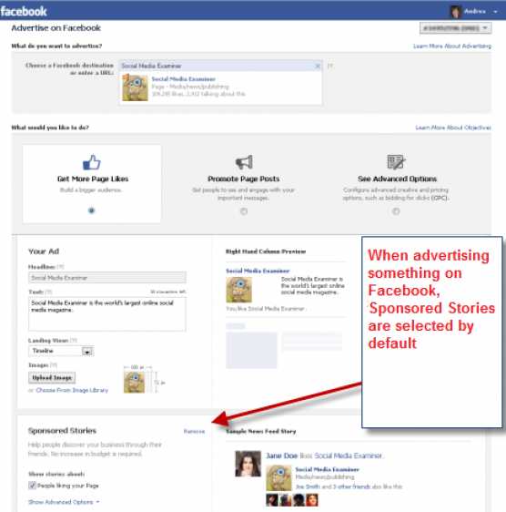The image size is (506, 512).
Task: Click Jane Doe's profile photo
Action: (x=248, y=464)
